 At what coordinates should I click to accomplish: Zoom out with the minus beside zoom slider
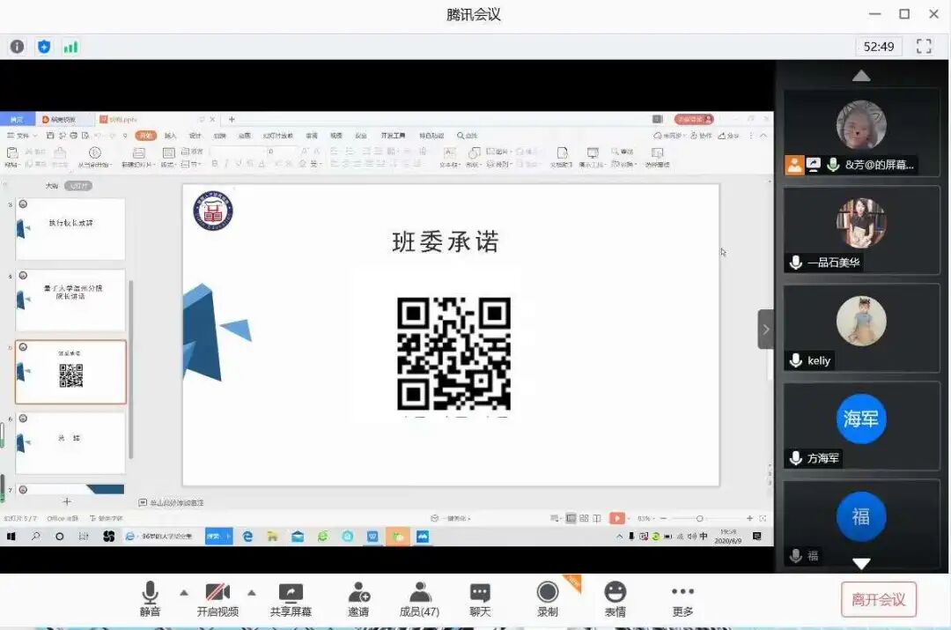point(663,518)
